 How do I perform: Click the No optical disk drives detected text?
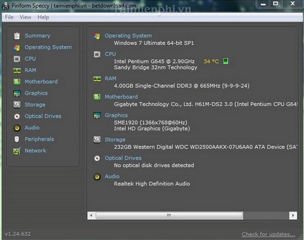click(x=154, y=165)
